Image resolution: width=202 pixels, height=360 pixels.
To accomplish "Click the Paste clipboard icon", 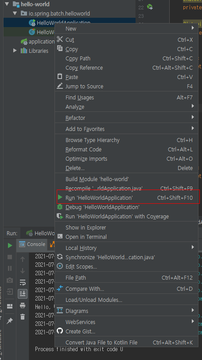I will [60, 76].
